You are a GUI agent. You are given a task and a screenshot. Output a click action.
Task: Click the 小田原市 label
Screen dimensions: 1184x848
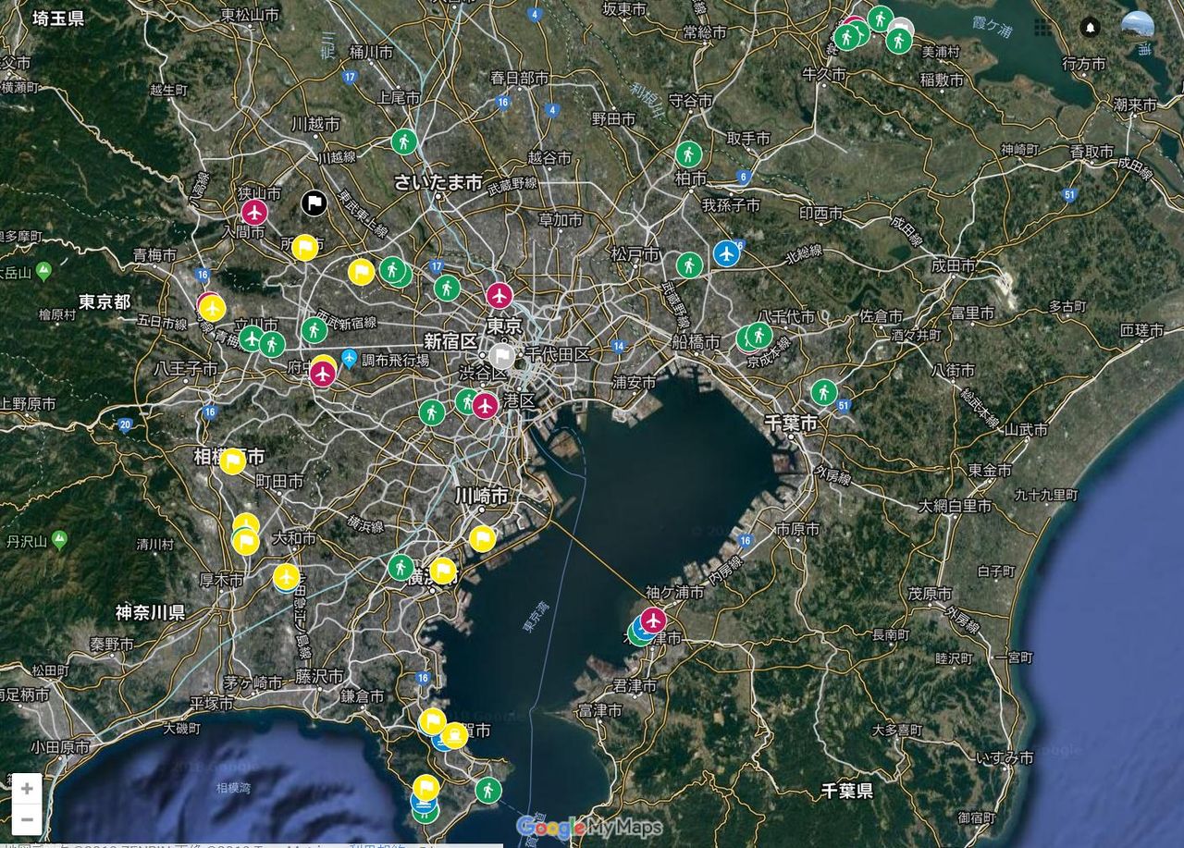(x=59, y=747)
